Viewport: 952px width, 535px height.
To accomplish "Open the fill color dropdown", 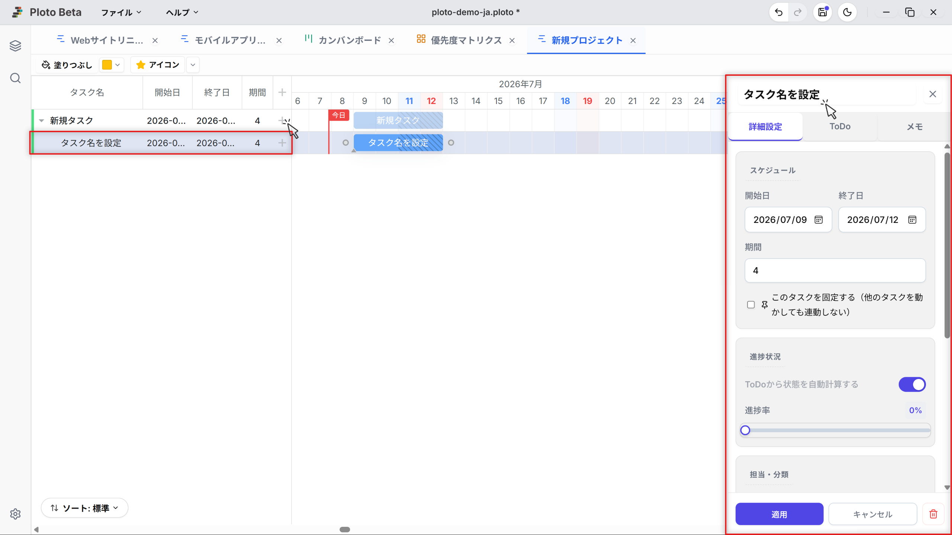I will 118,65.
